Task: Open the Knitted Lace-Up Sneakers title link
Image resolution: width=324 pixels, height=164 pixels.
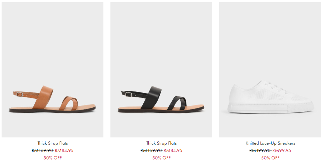Action: pos(270,143)
